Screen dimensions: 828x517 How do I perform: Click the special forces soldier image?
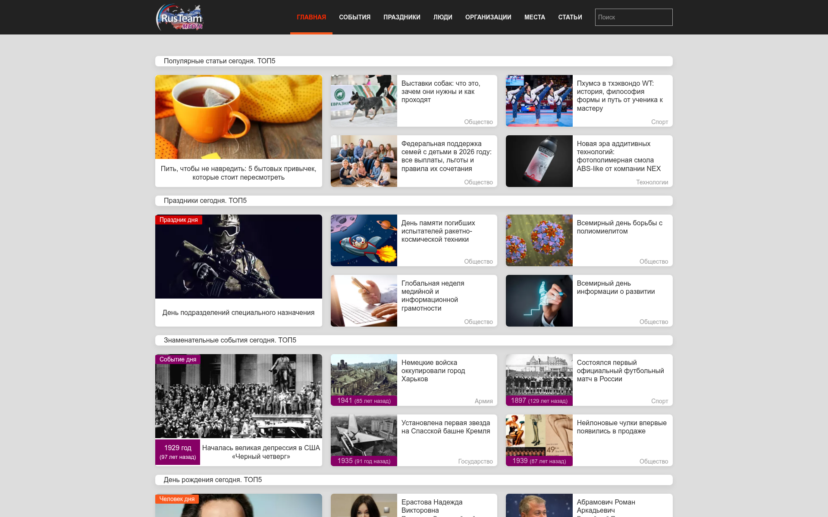click(238, 256)
